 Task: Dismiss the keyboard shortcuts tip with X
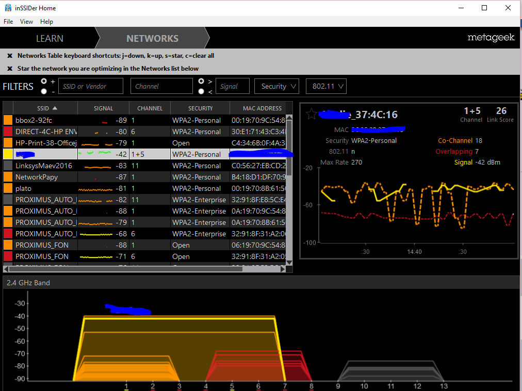tap(10, 56)
